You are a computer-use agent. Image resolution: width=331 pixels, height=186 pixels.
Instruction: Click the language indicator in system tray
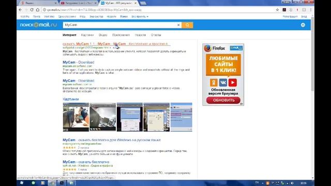tap(257, 182)
